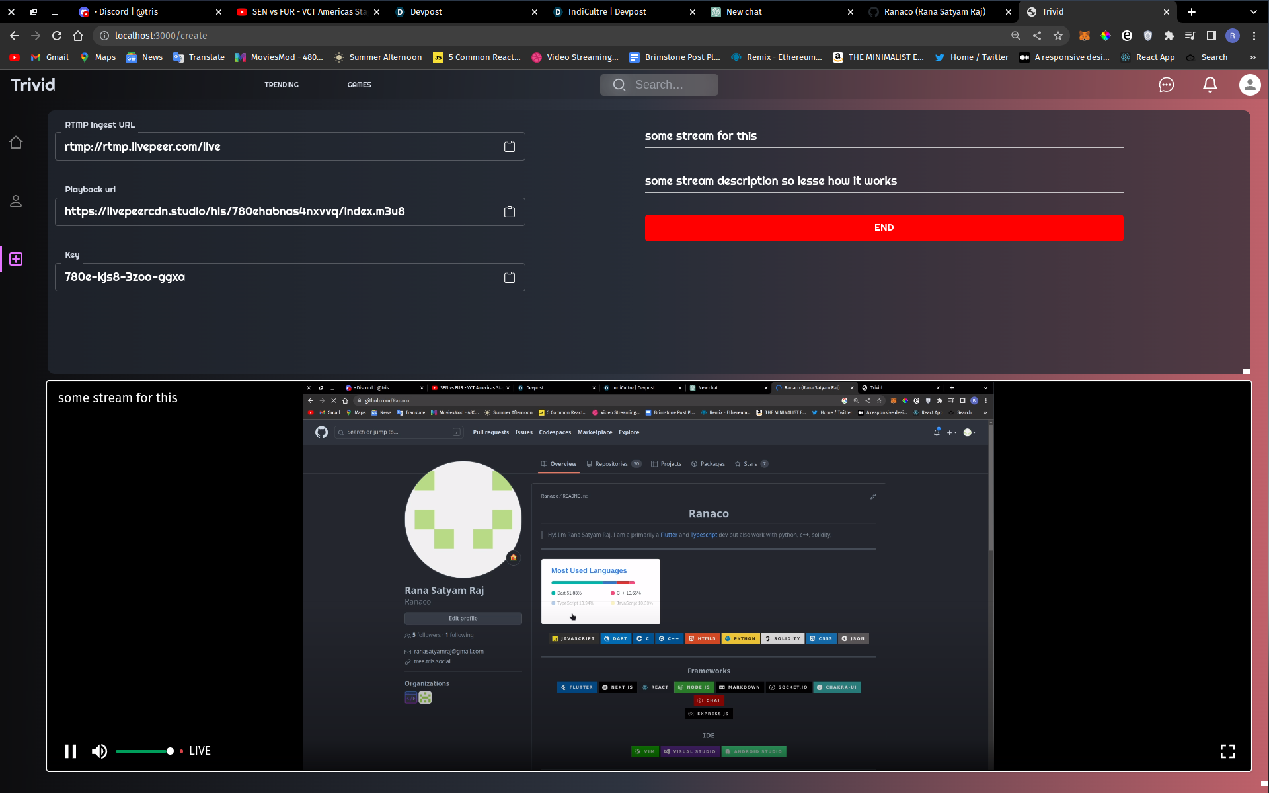Go to the TRENDING section

(x=282, y=85)
